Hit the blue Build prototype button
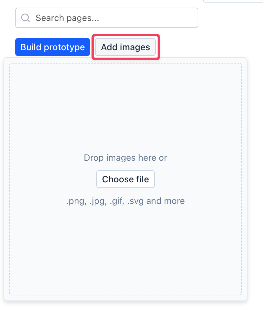The height and width of the screenshot is (310, 265). (53, 47)
